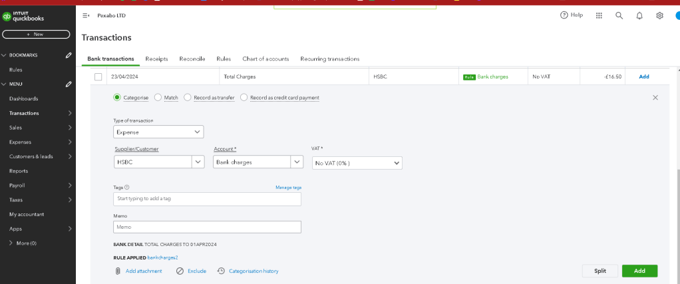Select Record as credit card payment
Viewport: 680px width, 284px height.
click(244, 98)
